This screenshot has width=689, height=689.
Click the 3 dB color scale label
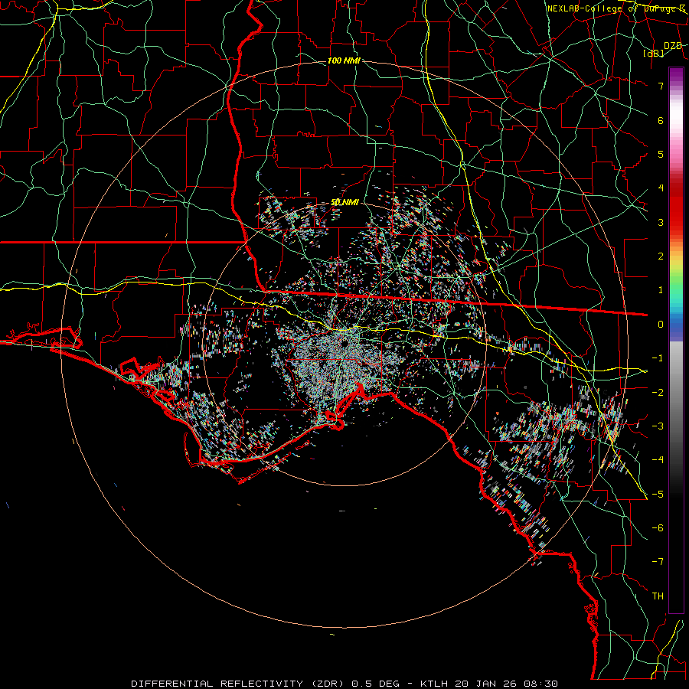coord(661,222)
